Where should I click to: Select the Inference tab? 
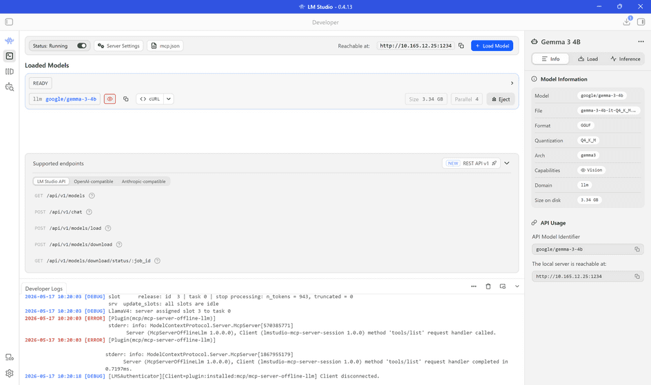click(x=626, y=59)
